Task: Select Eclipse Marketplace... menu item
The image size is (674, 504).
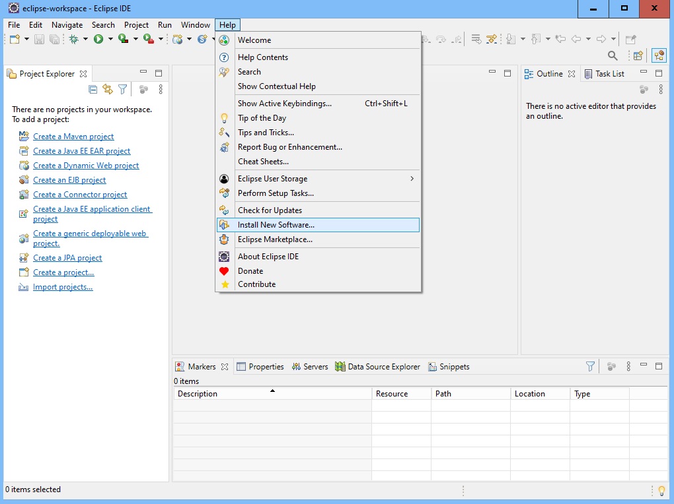Action: [x=318, y=239]
